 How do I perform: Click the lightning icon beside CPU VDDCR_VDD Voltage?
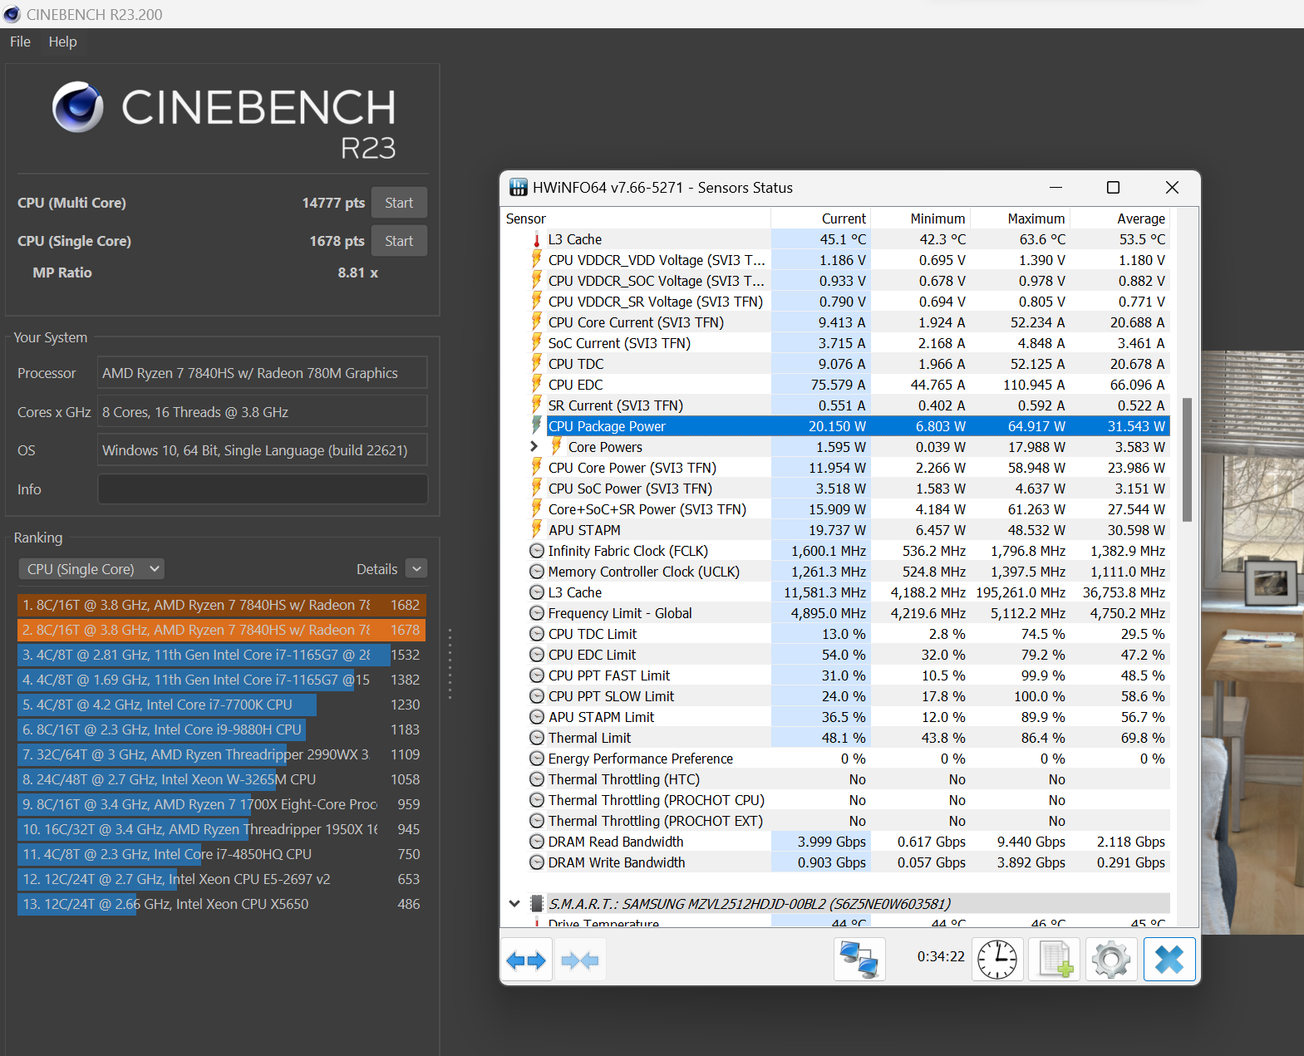click(x=537, y=259)
